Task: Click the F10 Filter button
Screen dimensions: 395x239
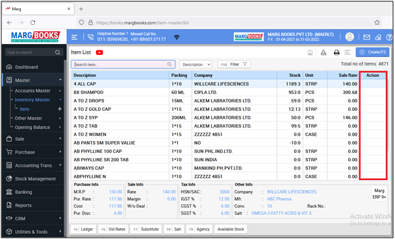Action: 234,65
